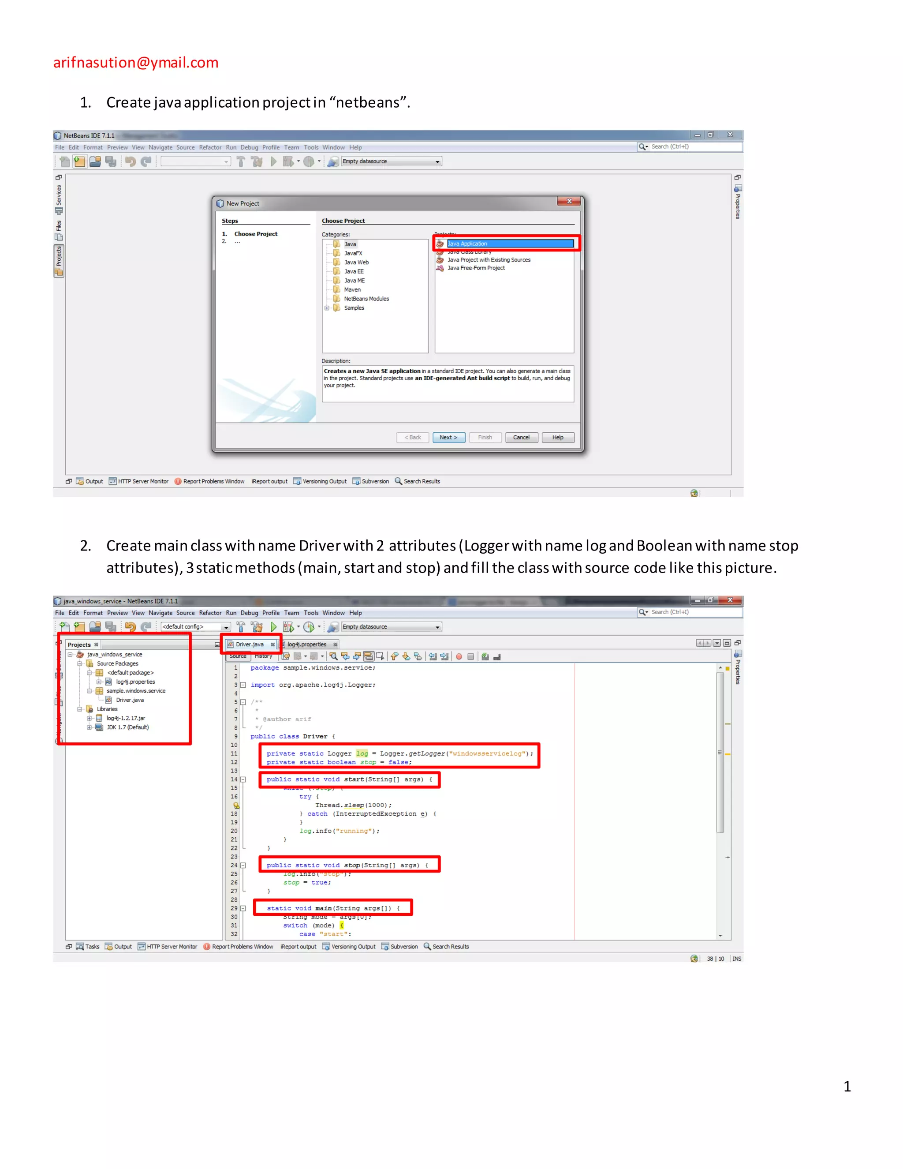This screenshot has height=1169, width=903.
Task: Toggle Bookmark icon in editor toolbar
Action: (418, 656)
